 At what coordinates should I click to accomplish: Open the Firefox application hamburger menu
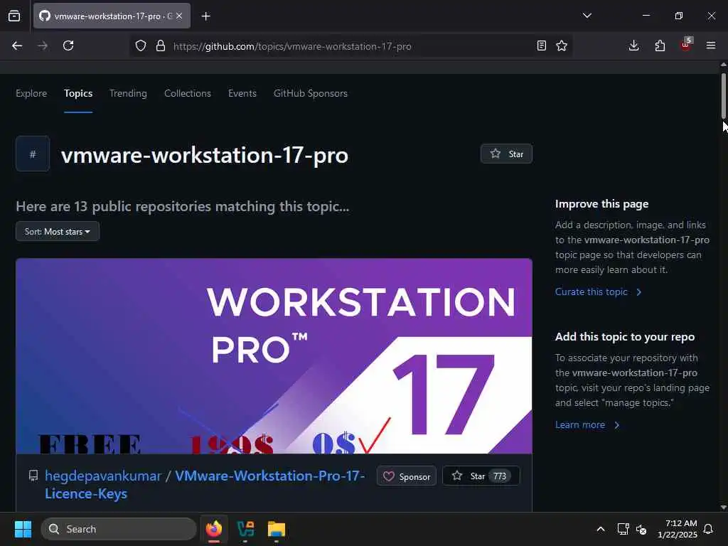tap(711, 45)
